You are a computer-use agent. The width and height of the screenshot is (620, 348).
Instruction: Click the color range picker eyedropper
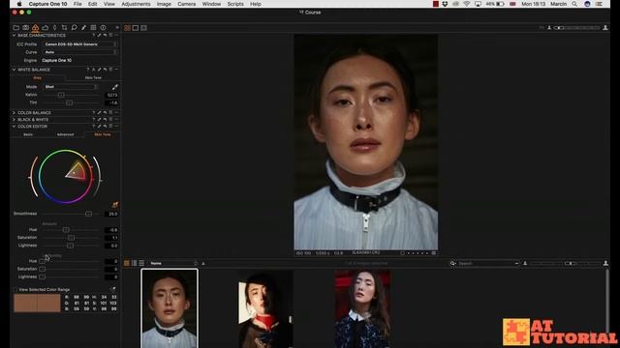[x=113, y=289]
